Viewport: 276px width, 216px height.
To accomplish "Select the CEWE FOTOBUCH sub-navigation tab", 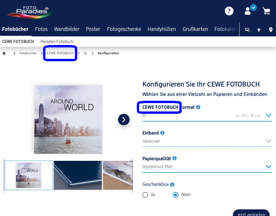I will point(18,42).
